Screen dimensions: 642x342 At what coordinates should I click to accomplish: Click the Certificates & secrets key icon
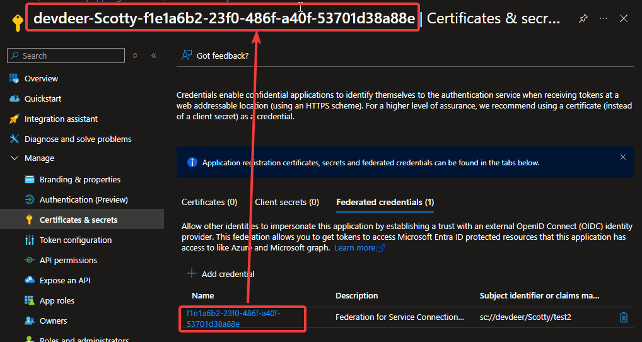tap(30, 220)
